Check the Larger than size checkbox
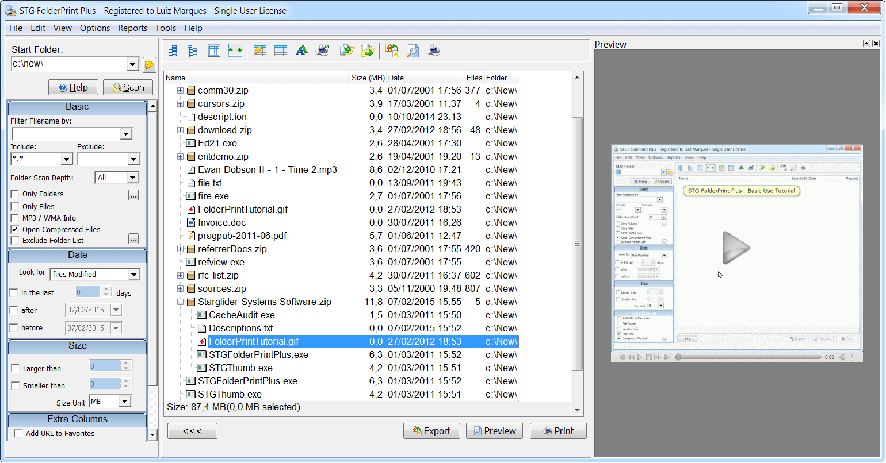Viewport: 886px width, 463px height. [x=16, y=368]
